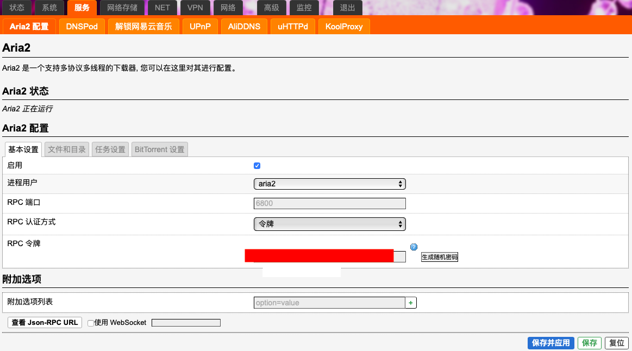Focus the Json-RPC URL output field
Viewport: 632px width, 351px height.
click(186, 323)
